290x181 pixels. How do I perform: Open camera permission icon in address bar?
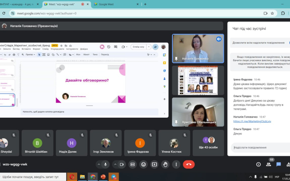266,13
